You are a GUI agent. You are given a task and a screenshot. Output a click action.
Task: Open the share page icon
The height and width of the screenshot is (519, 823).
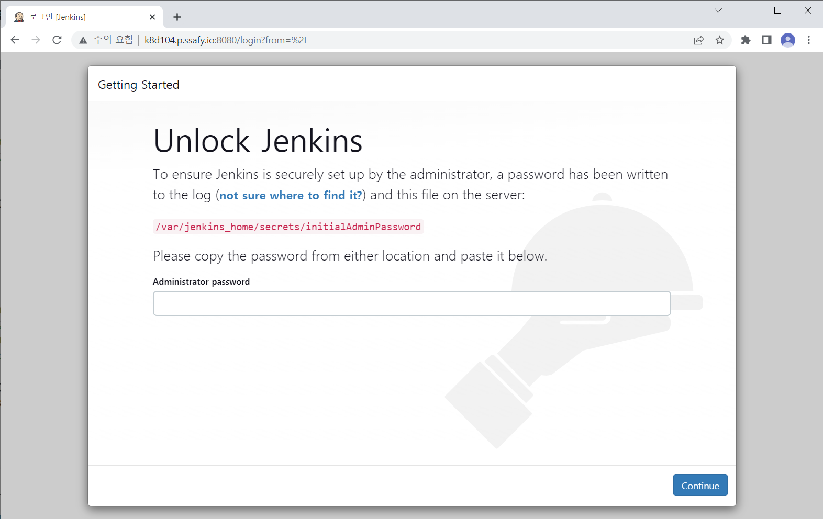[x=699, y=40]
